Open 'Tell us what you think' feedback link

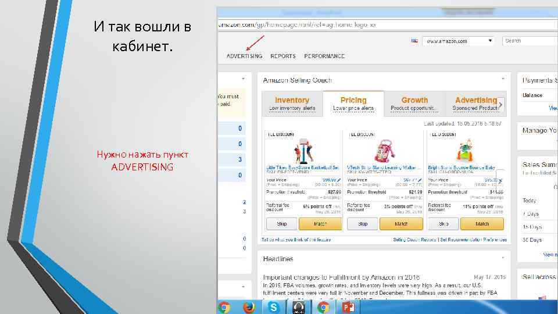point(296,240)
